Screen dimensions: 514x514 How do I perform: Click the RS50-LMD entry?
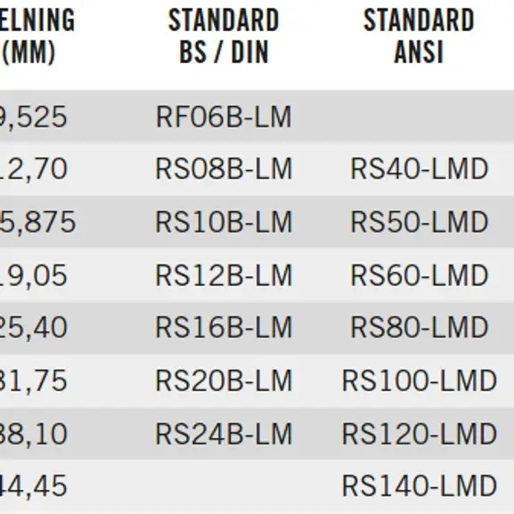[x=420, y=222]
